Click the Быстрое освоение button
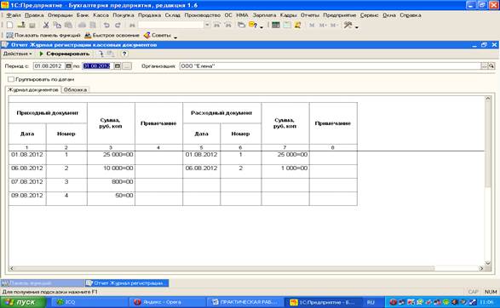500x308 pixels. (x=112, y=36)
